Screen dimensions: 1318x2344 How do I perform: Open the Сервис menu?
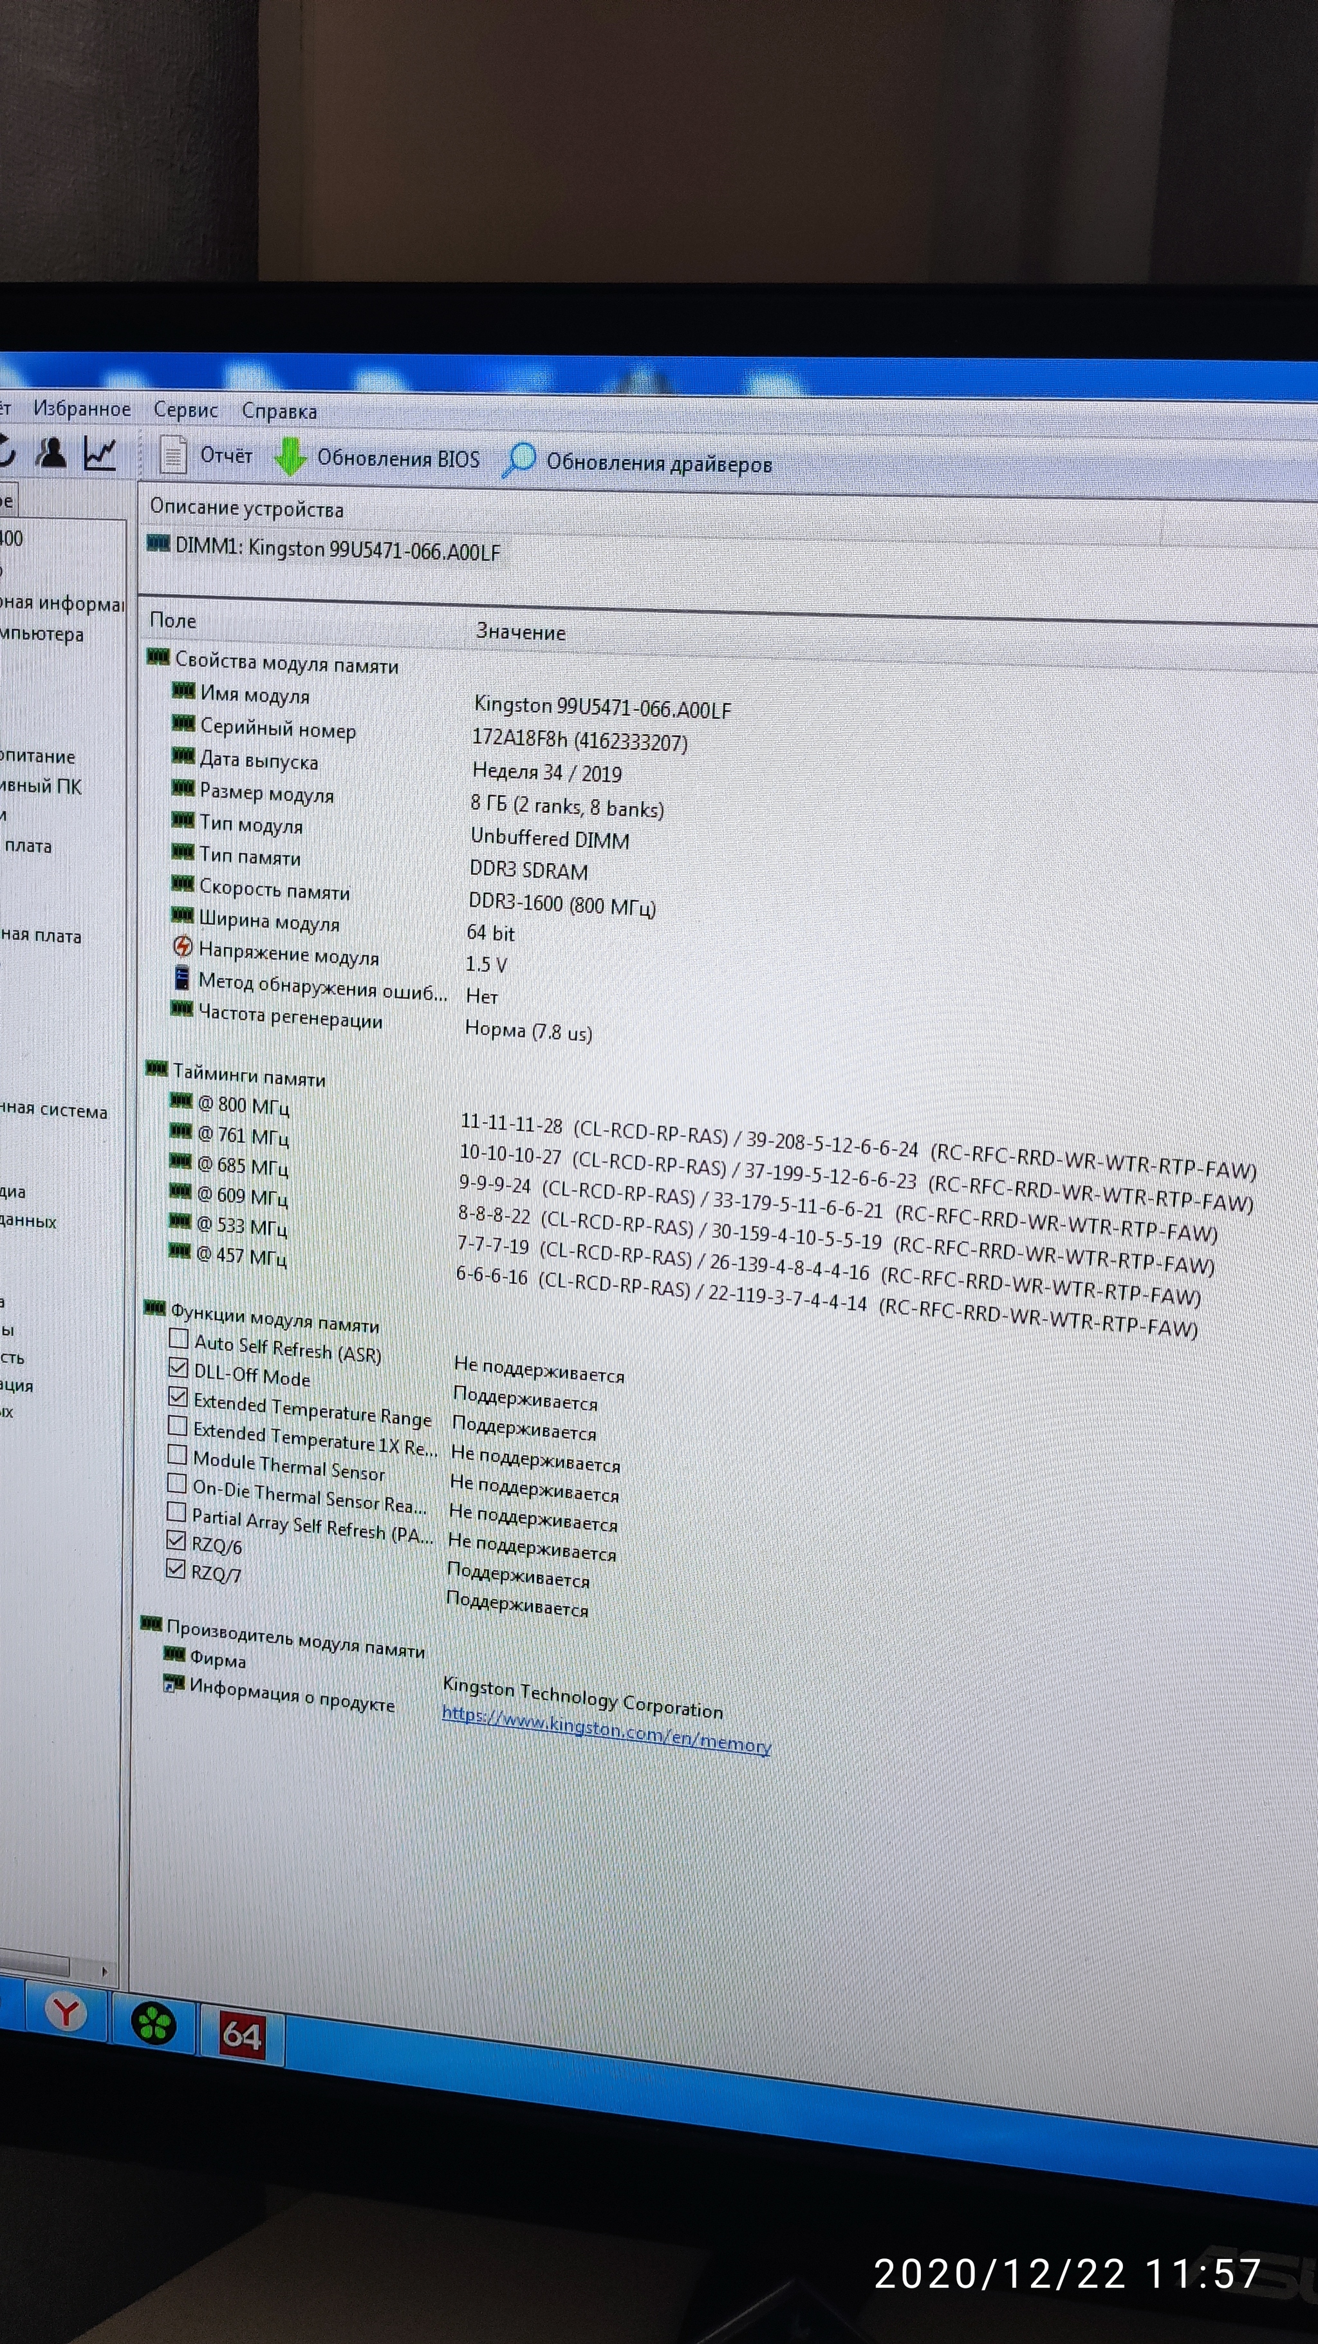coord(185,409)
